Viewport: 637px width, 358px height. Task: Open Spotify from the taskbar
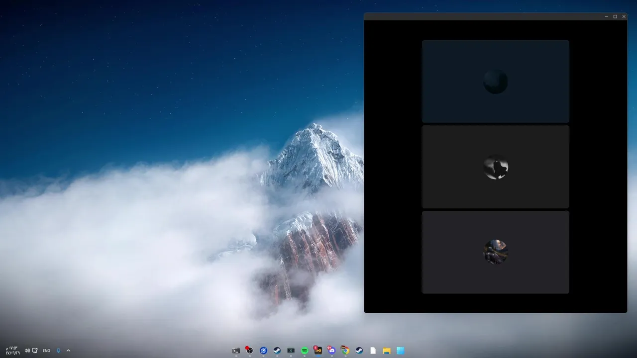[305, 351]
